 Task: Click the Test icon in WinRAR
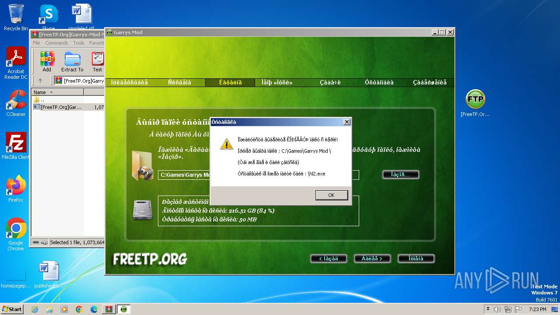98,62
